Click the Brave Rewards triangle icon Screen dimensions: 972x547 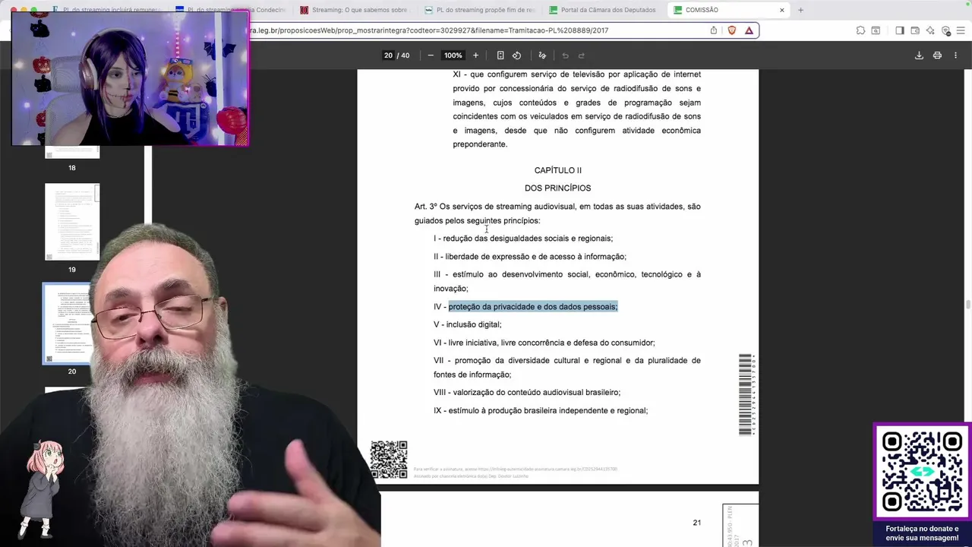pyautogui.click(x=749, y=30)
